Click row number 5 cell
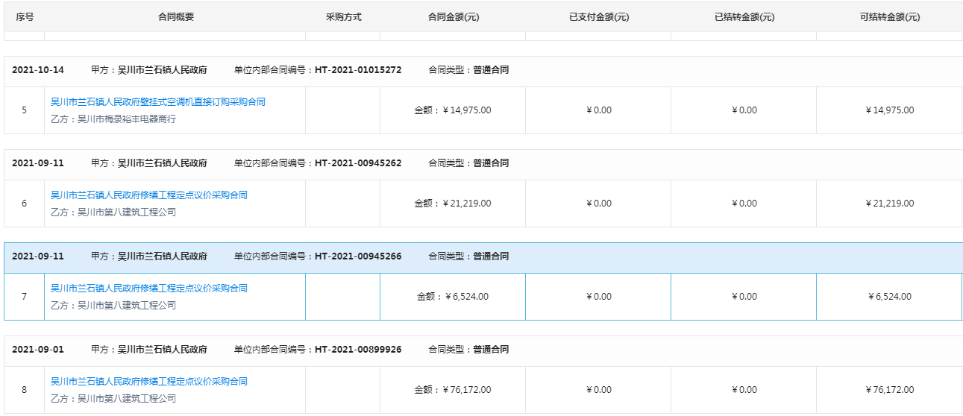This screenshot has width=963, height=416. tap(25, 110)
